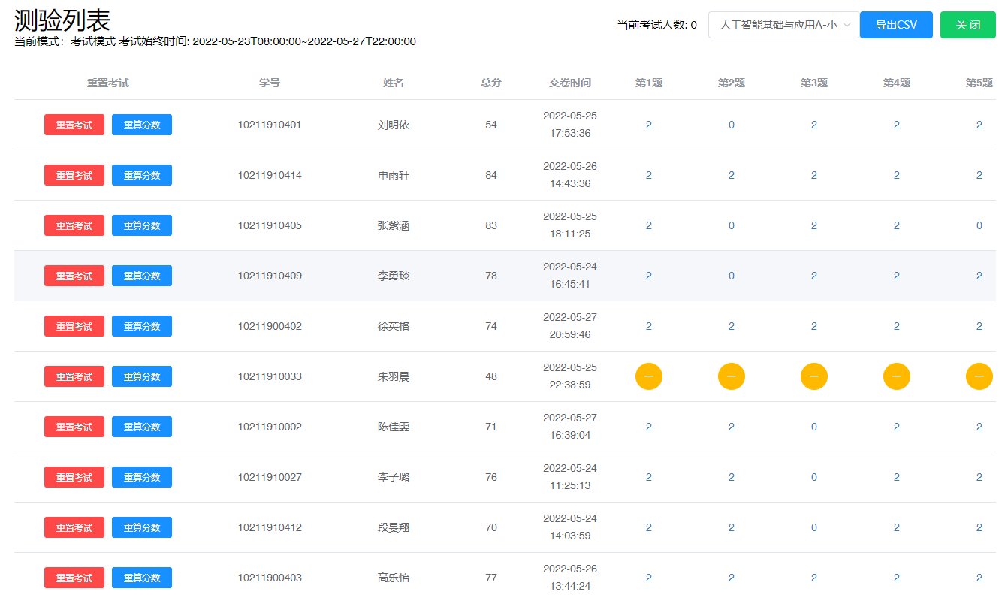1005x595 pixels.
Task: Select the row of student 李勇琰
Action: [x=394, y=276]
